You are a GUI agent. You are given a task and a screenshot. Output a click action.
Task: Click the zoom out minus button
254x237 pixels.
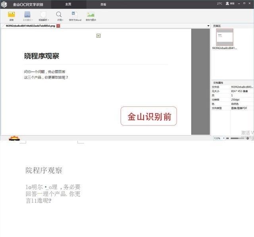(x=227, y=138)
